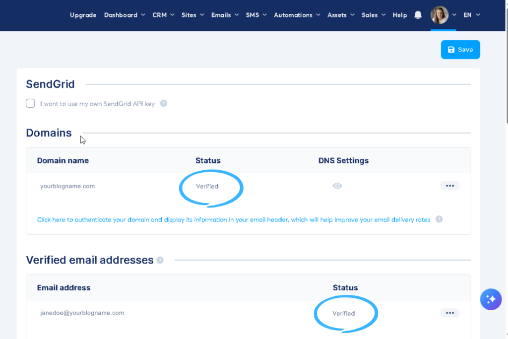Open the notifications bell icon
Viewport: 508px width, 339px height.
417,15
